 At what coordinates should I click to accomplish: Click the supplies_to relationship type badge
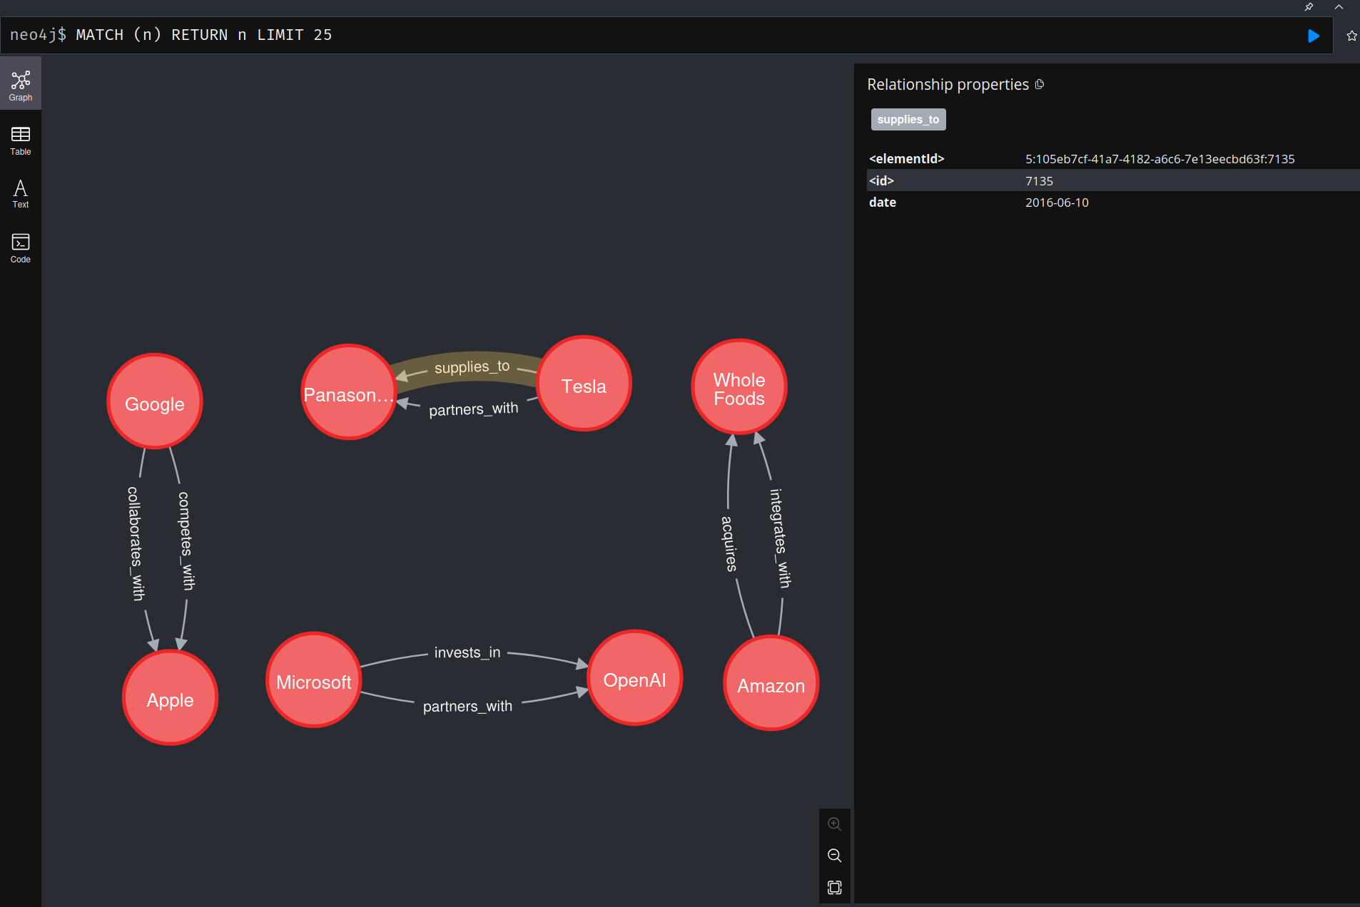[x=908, y=120]
